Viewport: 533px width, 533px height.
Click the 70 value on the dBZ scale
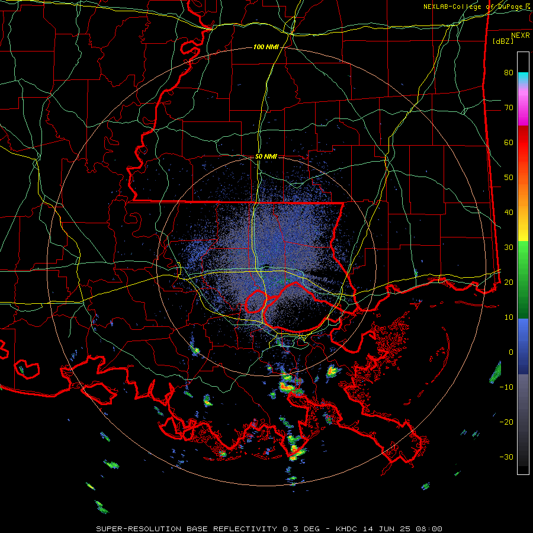[x=509, y=108]
